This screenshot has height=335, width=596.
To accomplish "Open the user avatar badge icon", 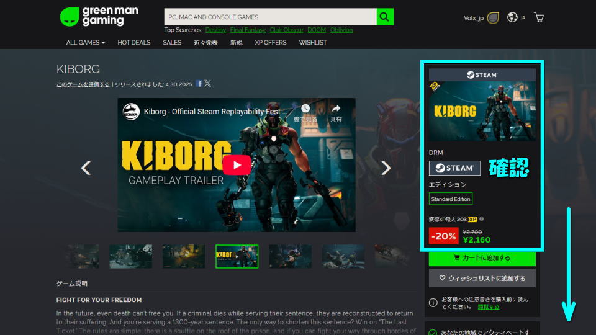I will (493, 18).
